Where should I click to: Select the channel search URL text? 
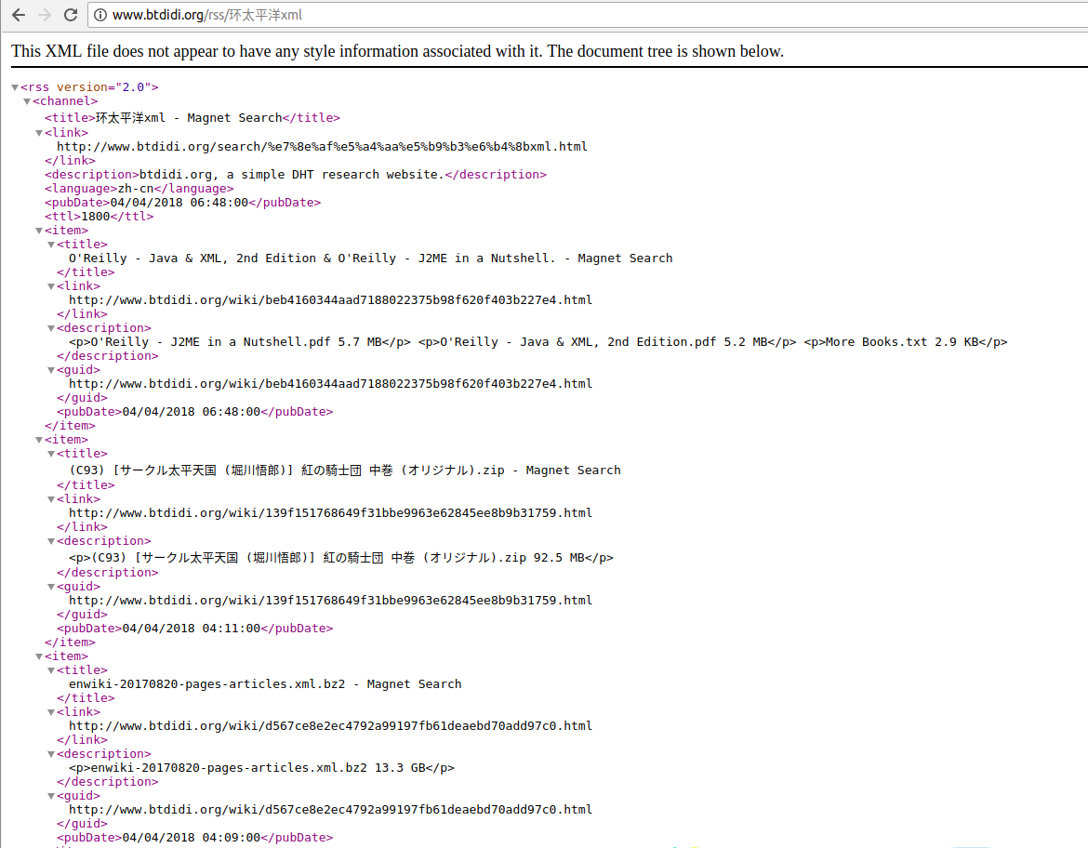[322, 146]
